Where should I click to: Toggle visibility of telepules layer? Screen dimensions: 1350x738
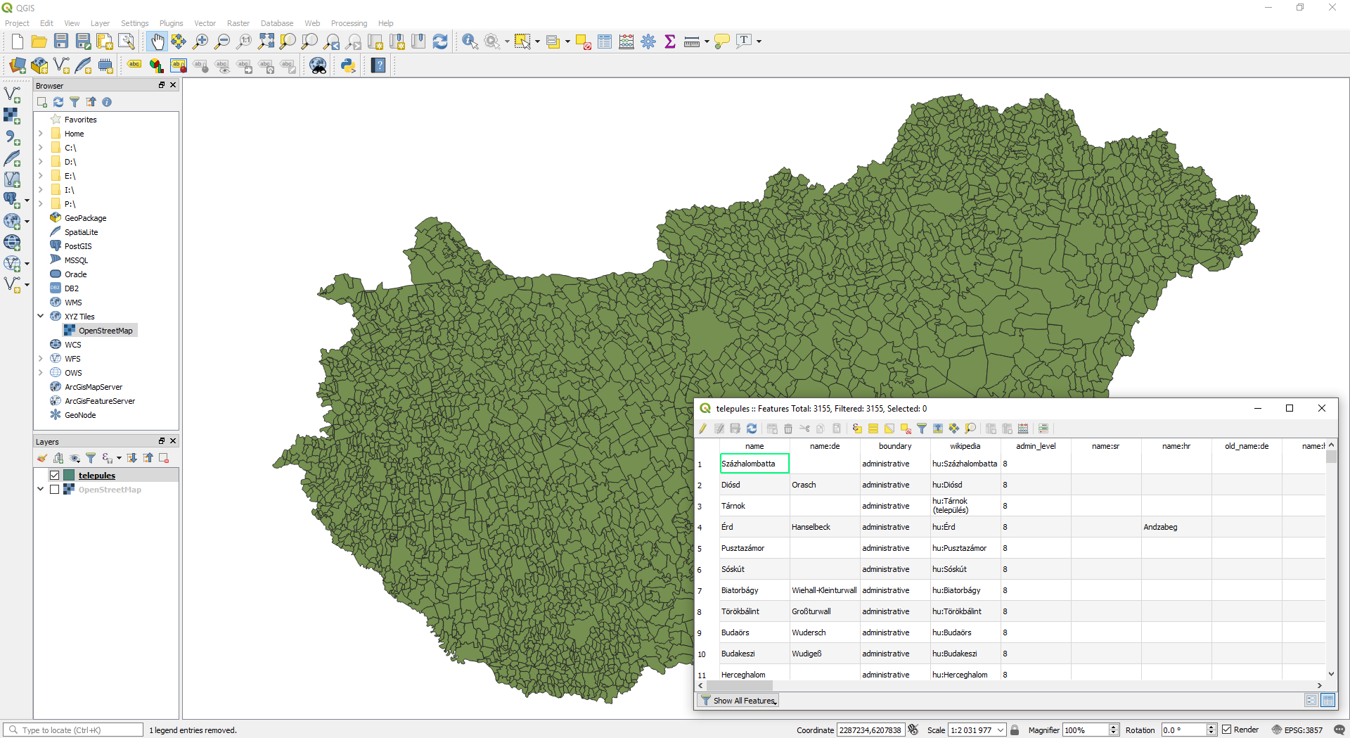(x=54, y=476)
